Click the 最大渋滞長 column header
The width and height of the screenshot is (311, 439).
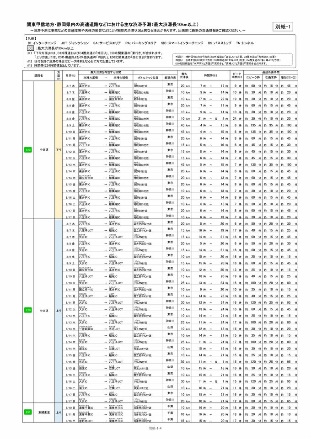(184, 75)
